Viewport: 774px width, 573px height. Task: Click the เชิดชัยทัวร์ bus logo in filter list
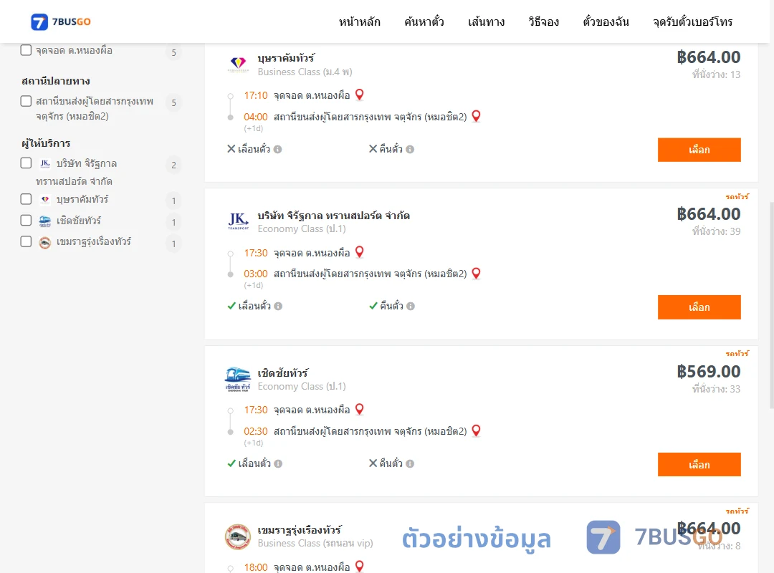click(45, 221)
